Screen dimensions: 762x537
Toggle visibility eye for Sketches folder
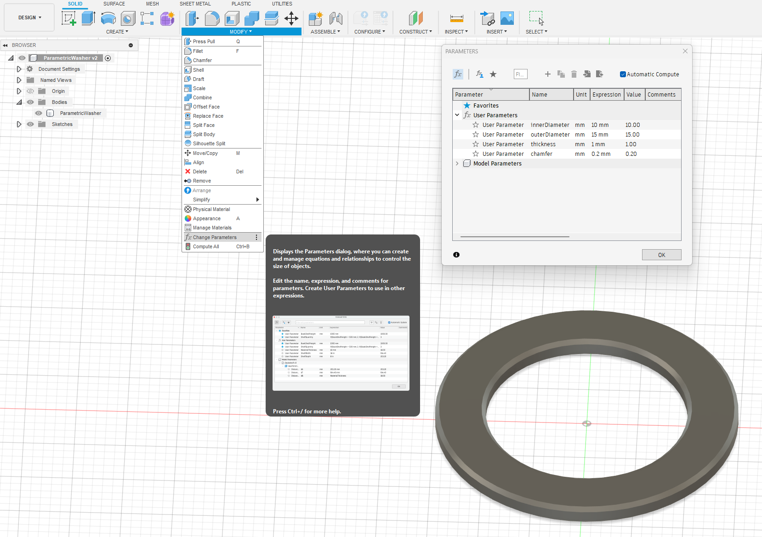[x=30, y=124]
